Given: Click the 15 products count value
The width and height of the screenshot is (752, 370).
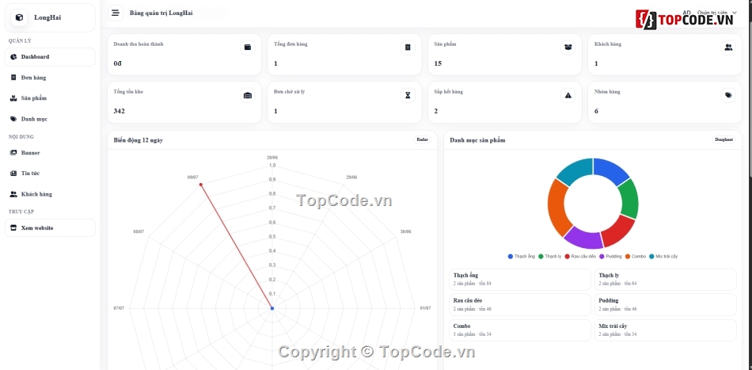Looking at the screenshot, I should click(x=438, y=63).
